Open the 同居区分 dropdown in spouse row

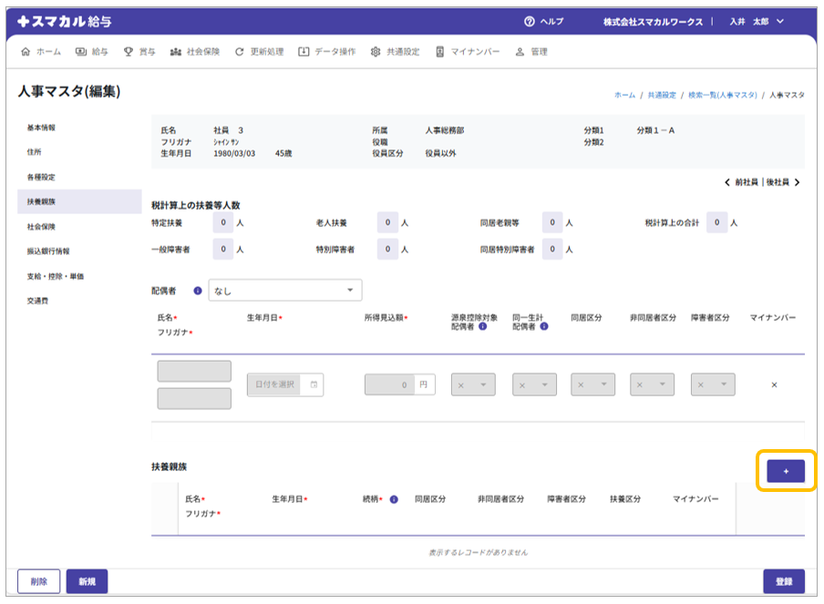592,385
